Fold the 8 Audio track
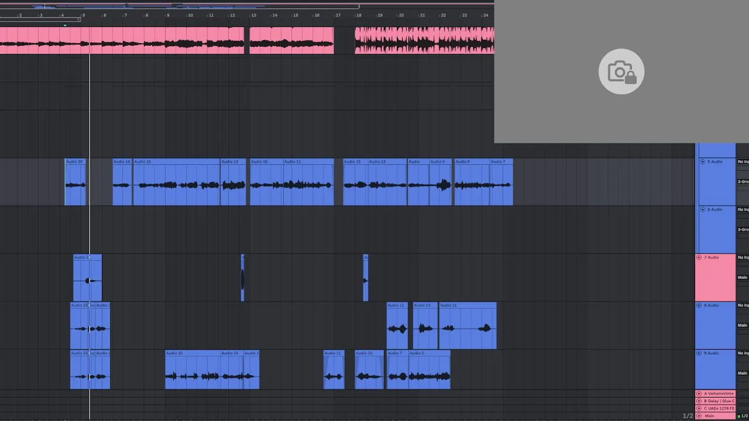 (x=699, y=305)
